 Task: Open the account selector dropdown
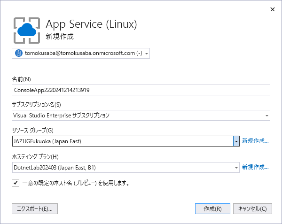coord(81,54)
